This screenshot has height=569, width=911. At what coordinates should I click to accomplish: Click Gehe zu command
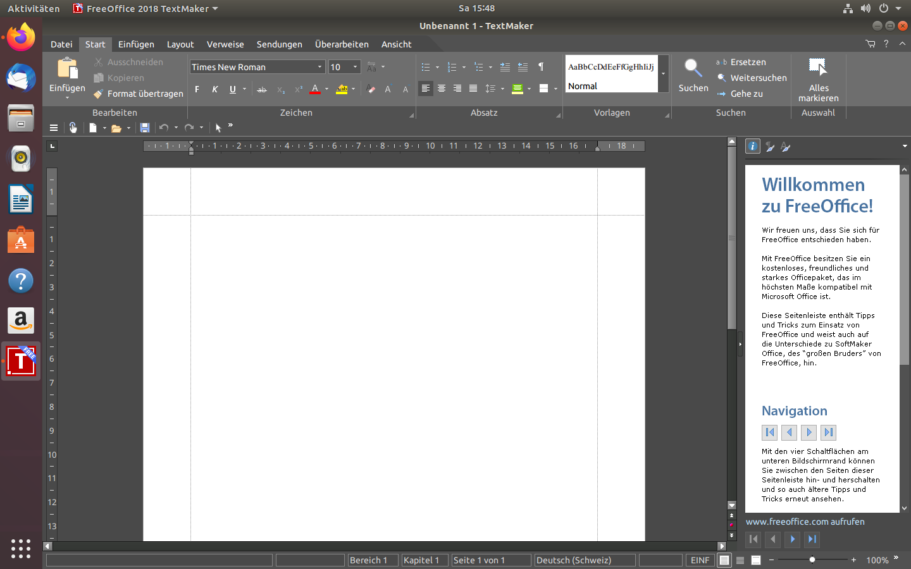tap(740, 94)
